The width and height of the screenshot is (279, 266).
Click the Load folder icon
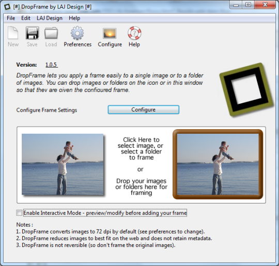pos(51,33)
